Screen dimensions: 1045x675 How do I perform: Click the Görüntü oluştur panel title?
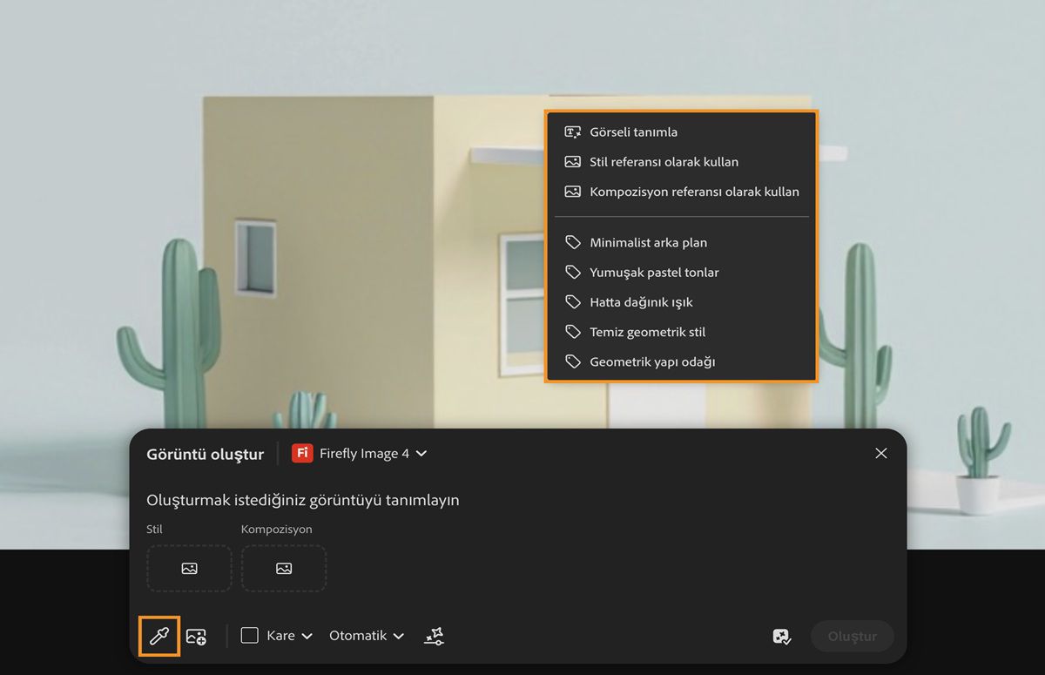click(x=206, y=454)
